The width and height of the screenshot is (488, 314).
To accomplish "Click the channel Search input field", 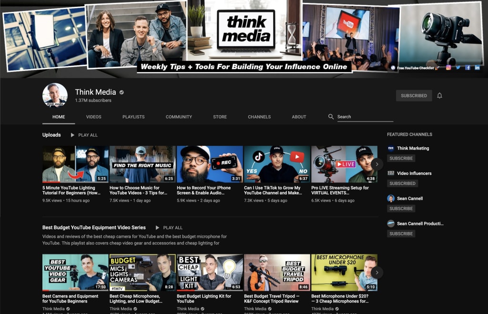I will pos(365,117).
